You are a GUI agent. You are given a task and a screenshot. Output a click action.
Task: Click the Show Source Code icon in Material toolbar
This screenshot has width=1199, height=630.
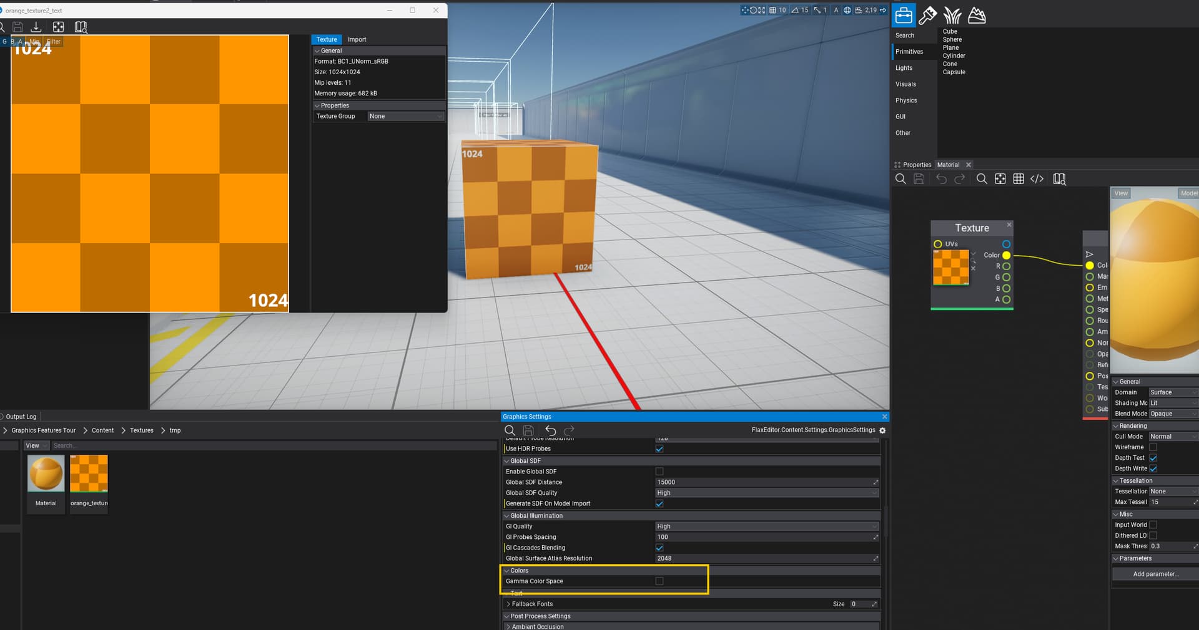[1037, 179]
